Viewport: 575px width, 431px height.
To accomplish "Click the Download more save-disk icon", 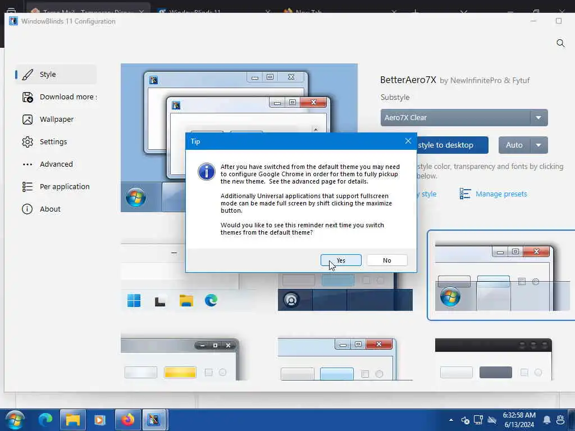I will (x=28, y=97).
